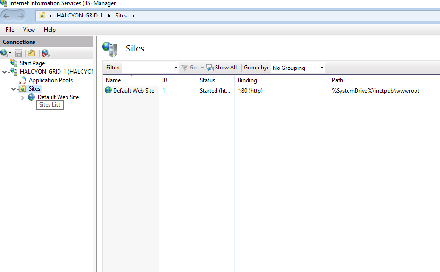Click the back navigation arrow

6,16
